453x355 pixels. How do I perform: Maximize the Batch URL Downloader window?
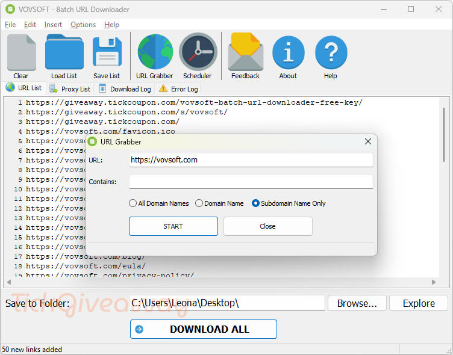411,9
